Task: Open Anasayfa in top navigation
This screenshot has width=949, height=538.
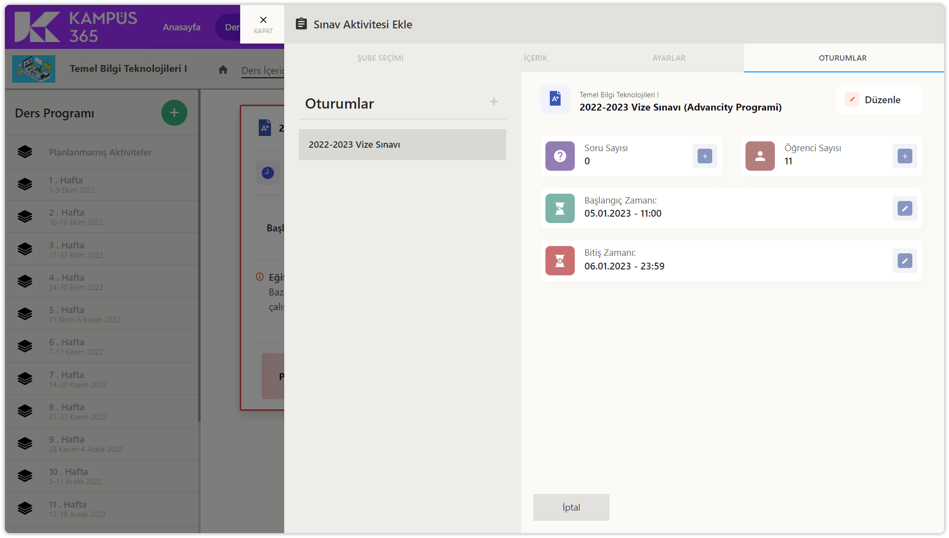Action: pos(181,27)
